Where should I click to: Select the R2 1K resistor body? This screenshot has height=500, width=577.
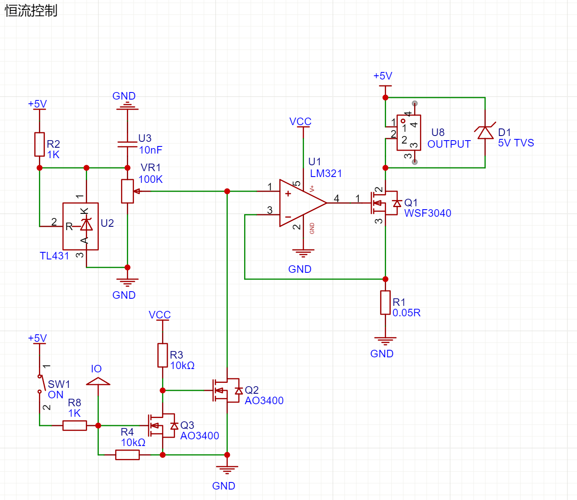(39, 144)
